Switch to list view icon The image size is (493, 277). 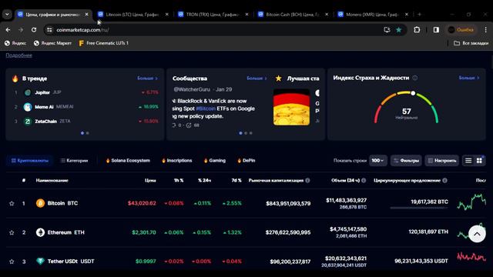click(x=468, y=161)
